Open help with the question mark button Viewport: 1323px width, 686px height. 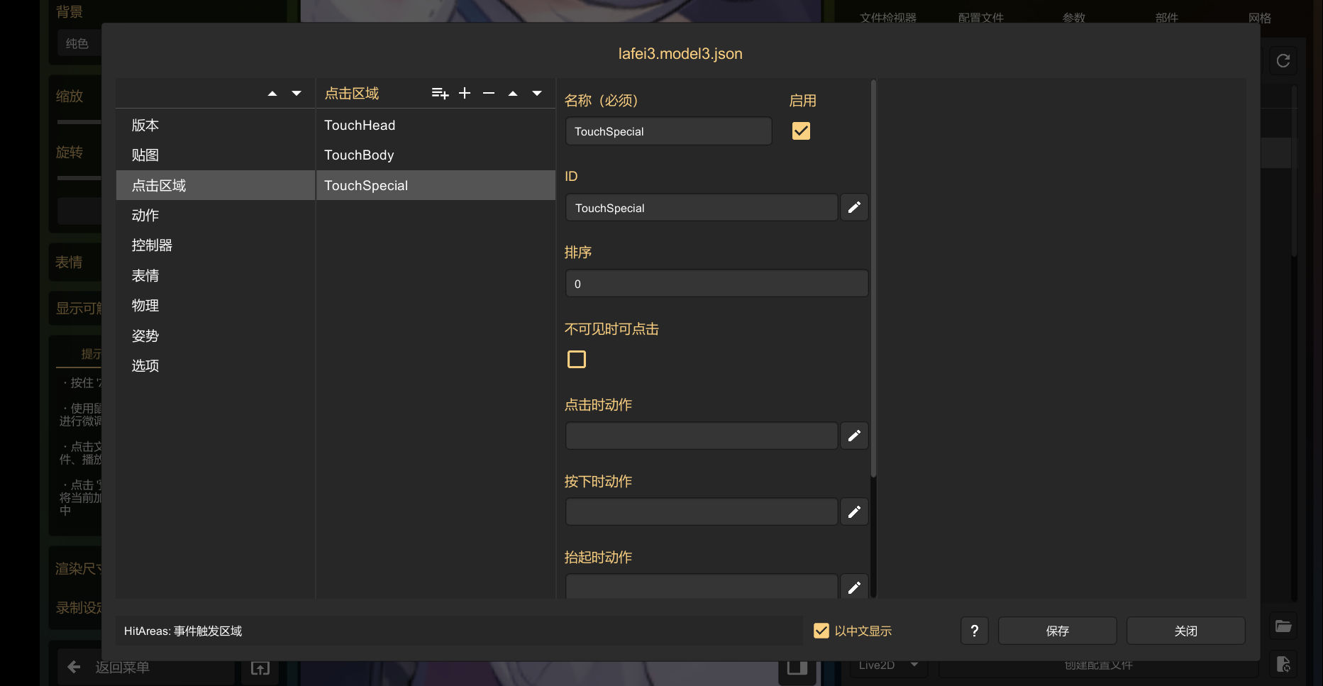coord(974,631)
